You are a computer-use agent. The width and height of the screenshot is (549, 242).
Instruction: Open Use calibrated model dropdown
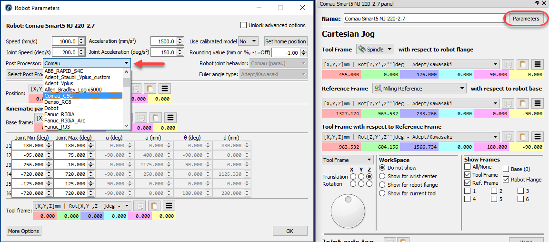click(248, 41)
